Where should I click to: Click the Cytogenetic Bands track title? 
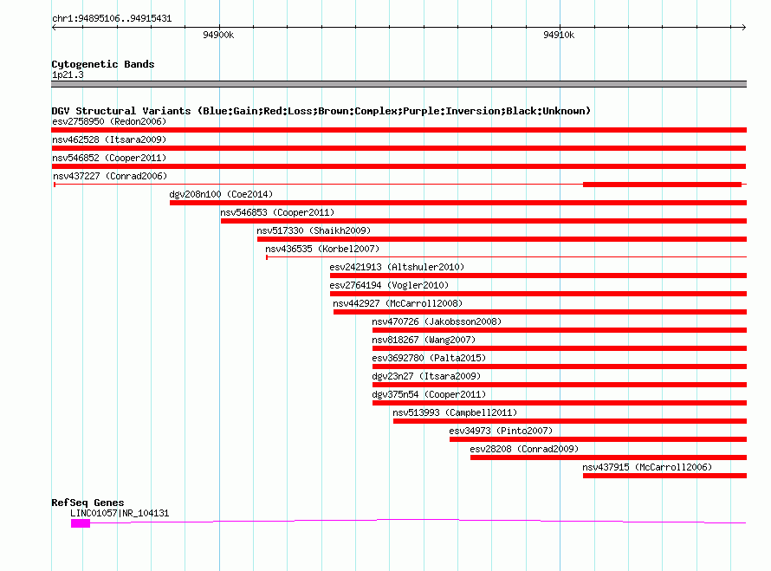pos(103,64)
